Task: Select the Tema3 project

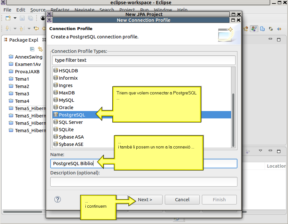Action: point(22,94)
